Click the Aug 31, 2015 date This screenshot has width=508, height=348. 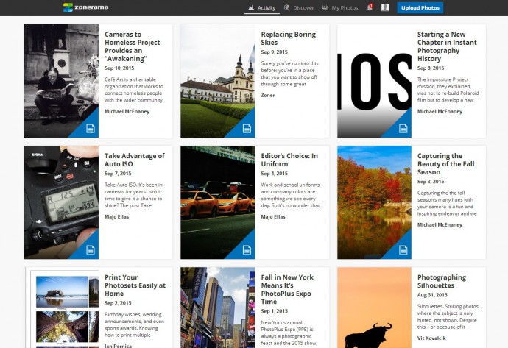[x=432, y=294]
